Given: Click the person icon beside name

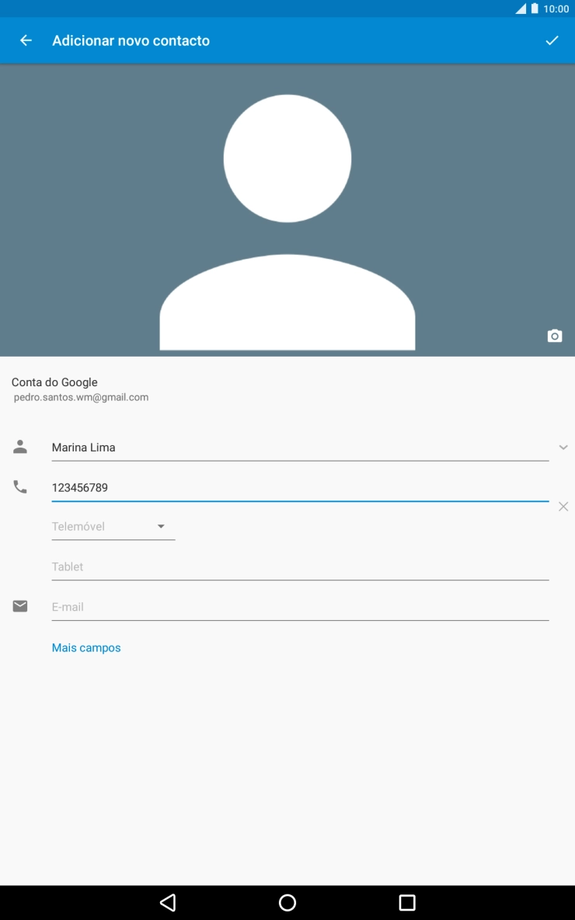Looking at the screenshot, I should click(x=20, y=447).
